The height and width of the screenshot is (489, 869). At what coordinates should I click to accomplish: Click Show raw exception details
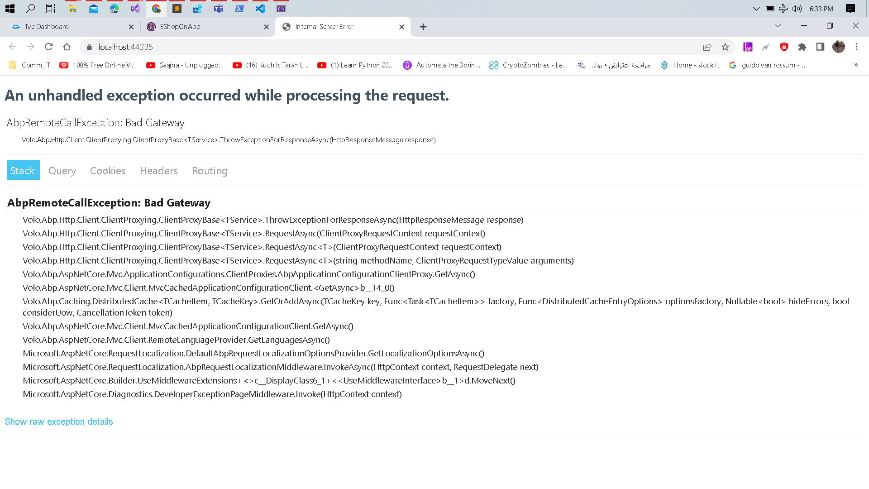point(58,422)
